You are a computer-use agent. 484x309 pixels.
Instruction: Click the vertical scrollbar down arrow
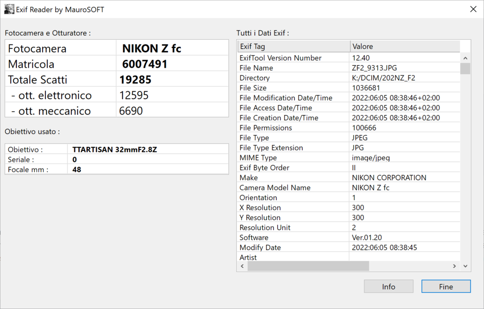[465, 266]
